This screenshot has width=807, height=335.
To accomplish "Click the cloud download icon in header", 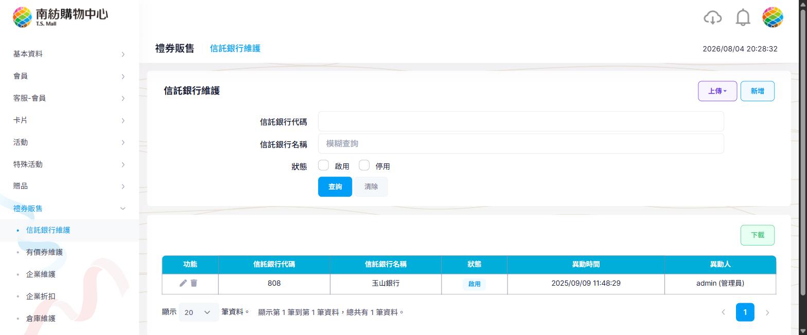I will pos(712,17).
